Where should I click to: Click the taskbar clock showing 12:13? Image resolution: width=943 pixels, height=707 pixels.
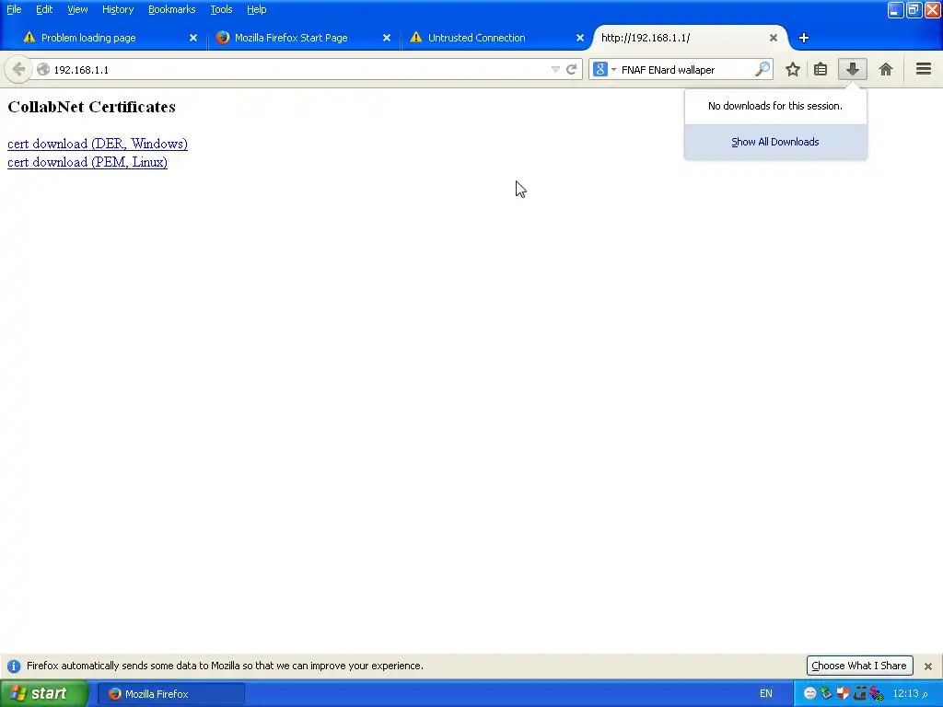click(911, 694)
